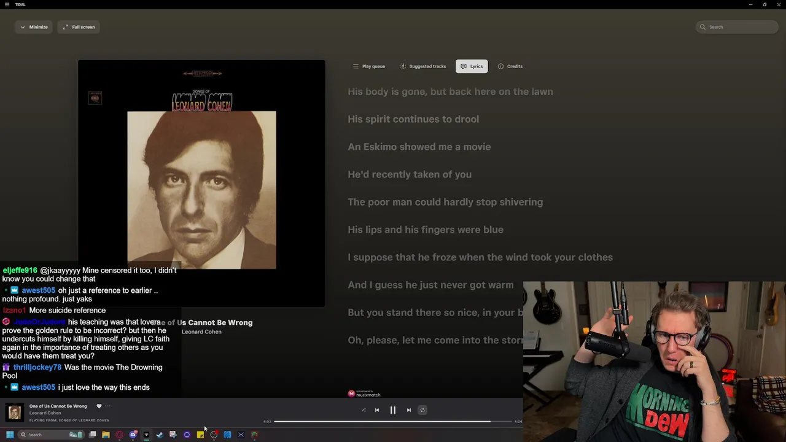Open the hamburger menu next to TIDAL
This screenshot has height=442, width=786.
(7, 4)
